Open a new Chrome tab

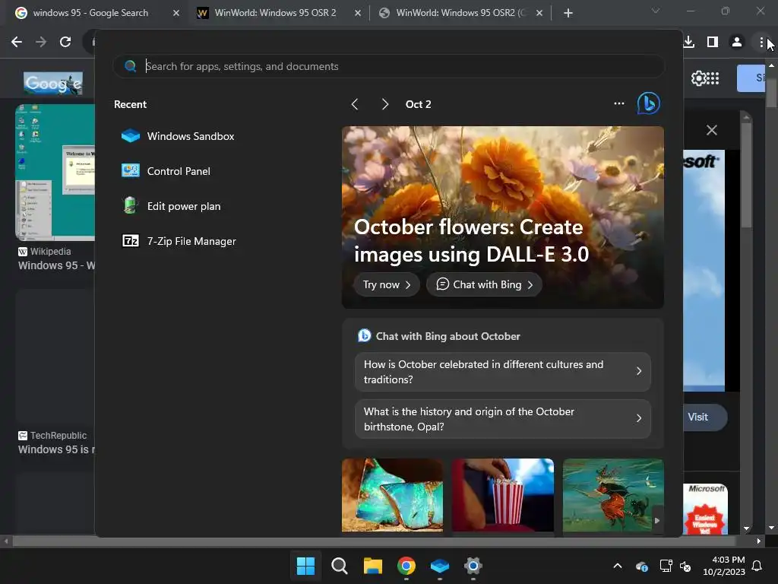568,14
